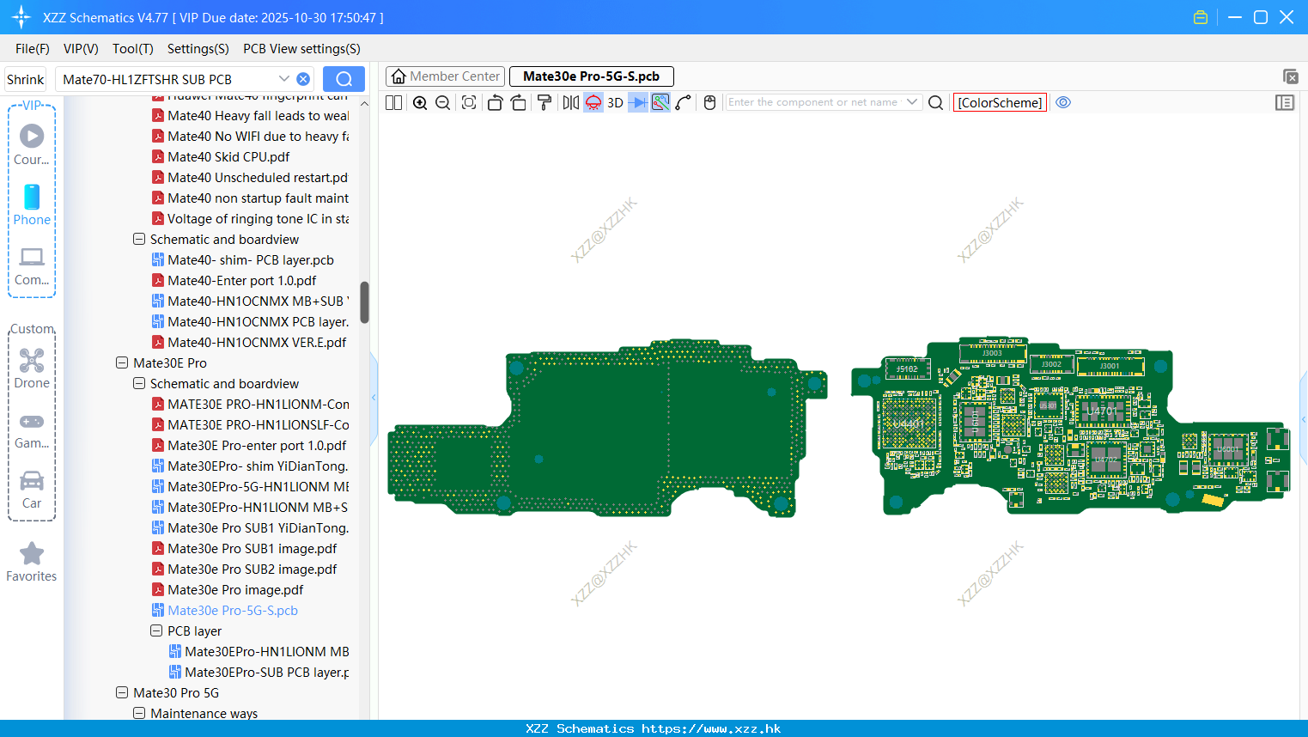This screenshot has height=737, width=1308.
Task: Switch to the Member Center tab
Action: pos(445,76)
